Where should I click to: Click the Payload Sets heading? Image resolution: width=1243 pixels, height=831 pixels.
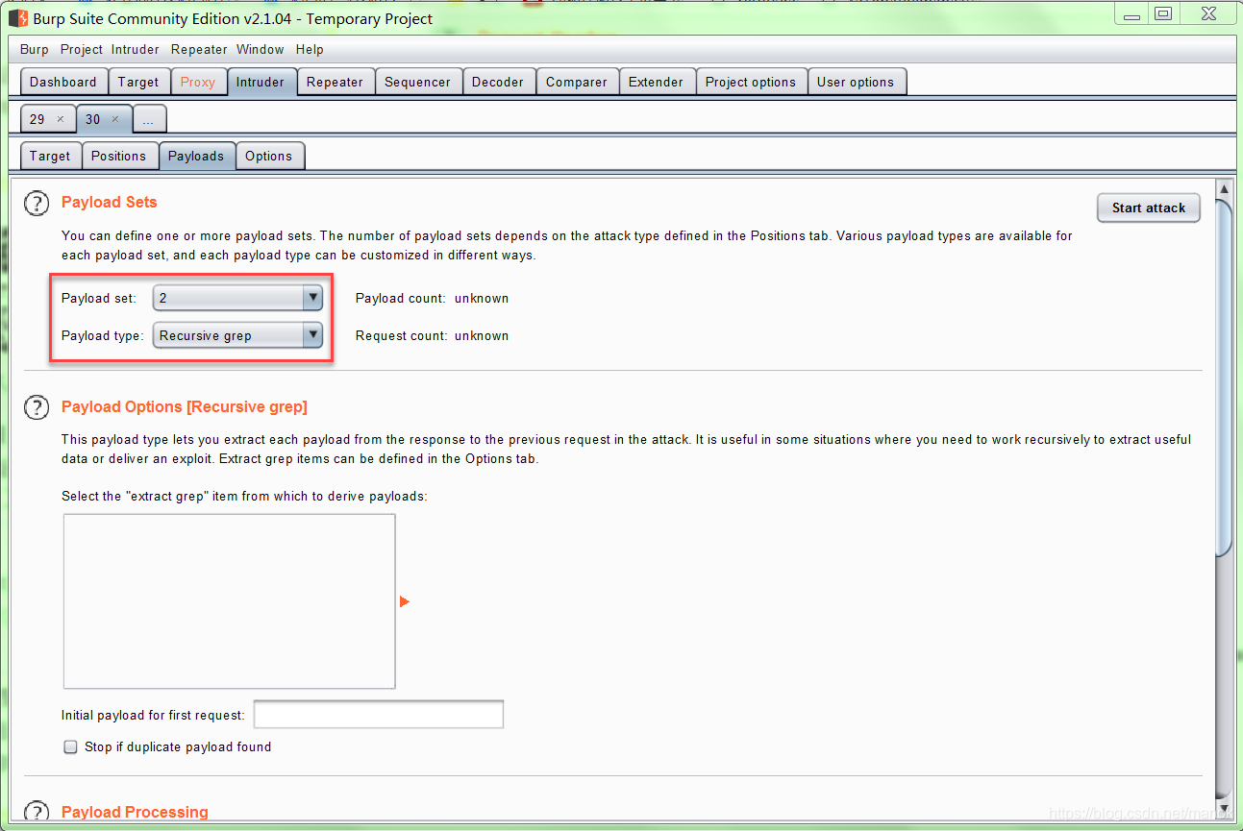point(109,203)
